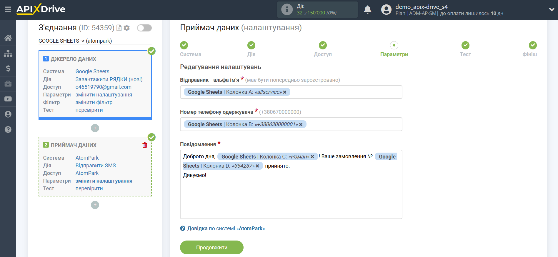The width and height of the screenshot is (558, 257).
Task: Copy connection document icon
Action: coord(119,28)
